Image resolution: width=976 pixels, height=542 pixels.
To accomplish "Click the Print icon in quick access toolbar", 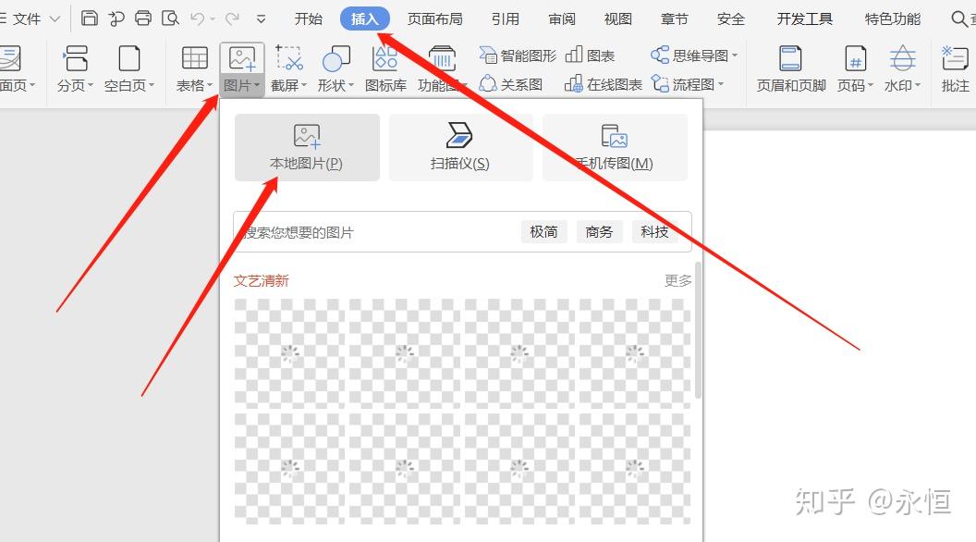I will [143, 18].
